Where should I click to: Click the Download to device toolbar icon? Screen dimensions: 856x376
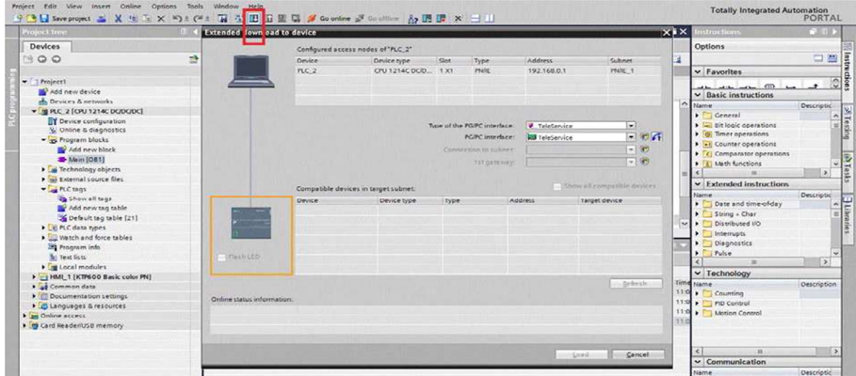252,19
